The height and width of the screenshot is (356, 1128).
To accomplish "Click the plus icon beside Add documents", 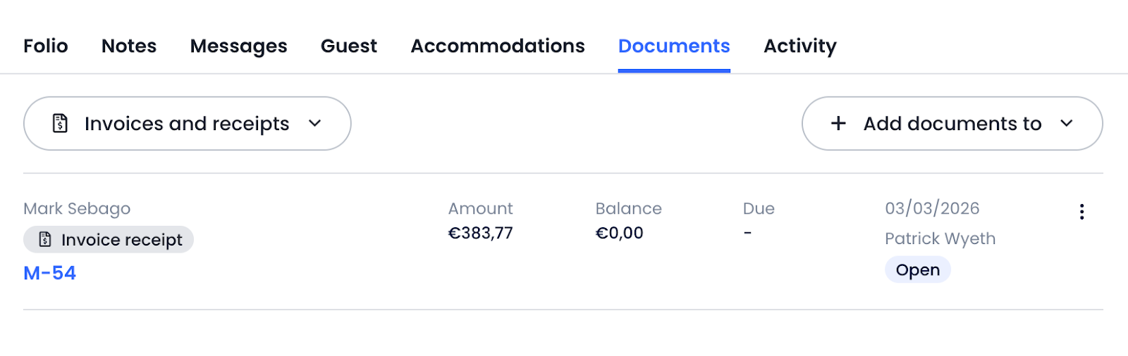I will pos(838,123).
